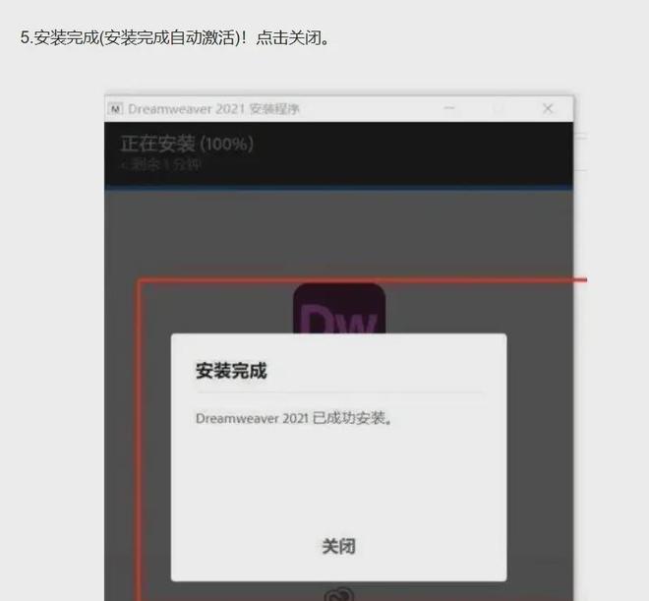This screenshot has height=601, width=649.
Task: Minimize the Dreamweaver 2021 installer window
Action: tap(449, 108)
